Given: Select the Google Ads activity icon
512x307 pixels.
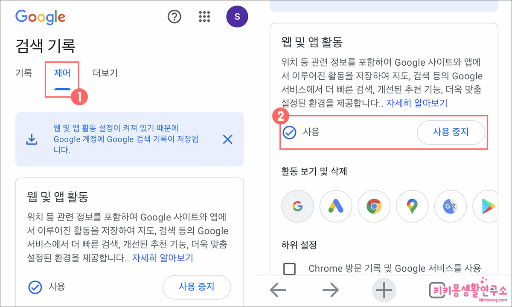Looking at the screenshot, I should [x=336, y=206].
